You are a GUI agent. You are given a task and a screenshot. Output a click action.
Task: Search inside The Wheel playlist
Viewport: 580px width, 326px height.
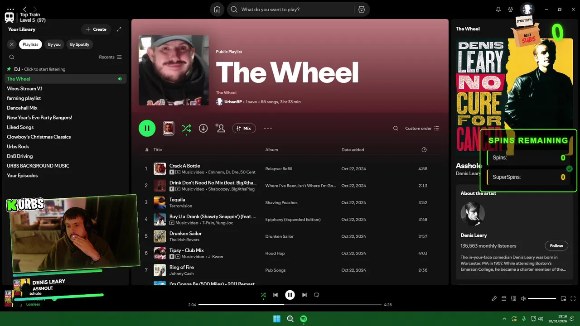(396, 129)
